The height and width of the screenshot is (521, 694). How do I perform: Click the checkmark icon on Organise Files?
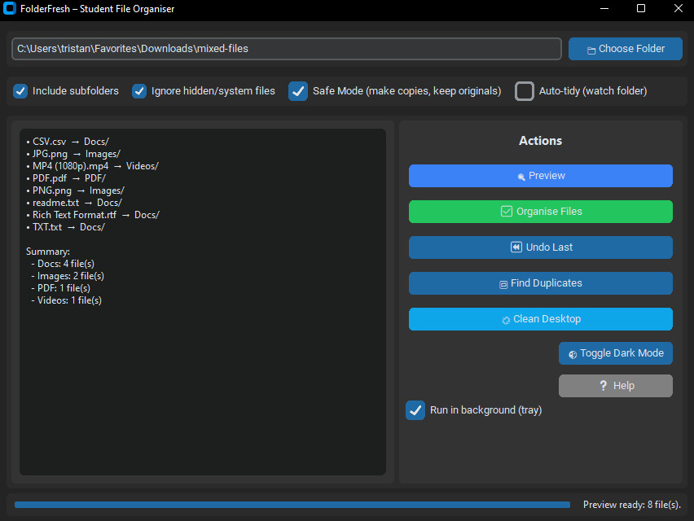[x=507, y=212]
